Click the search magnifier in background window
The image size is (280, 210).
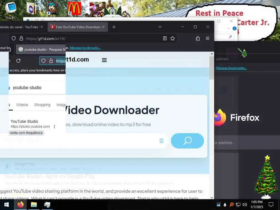tap(230, 37)
